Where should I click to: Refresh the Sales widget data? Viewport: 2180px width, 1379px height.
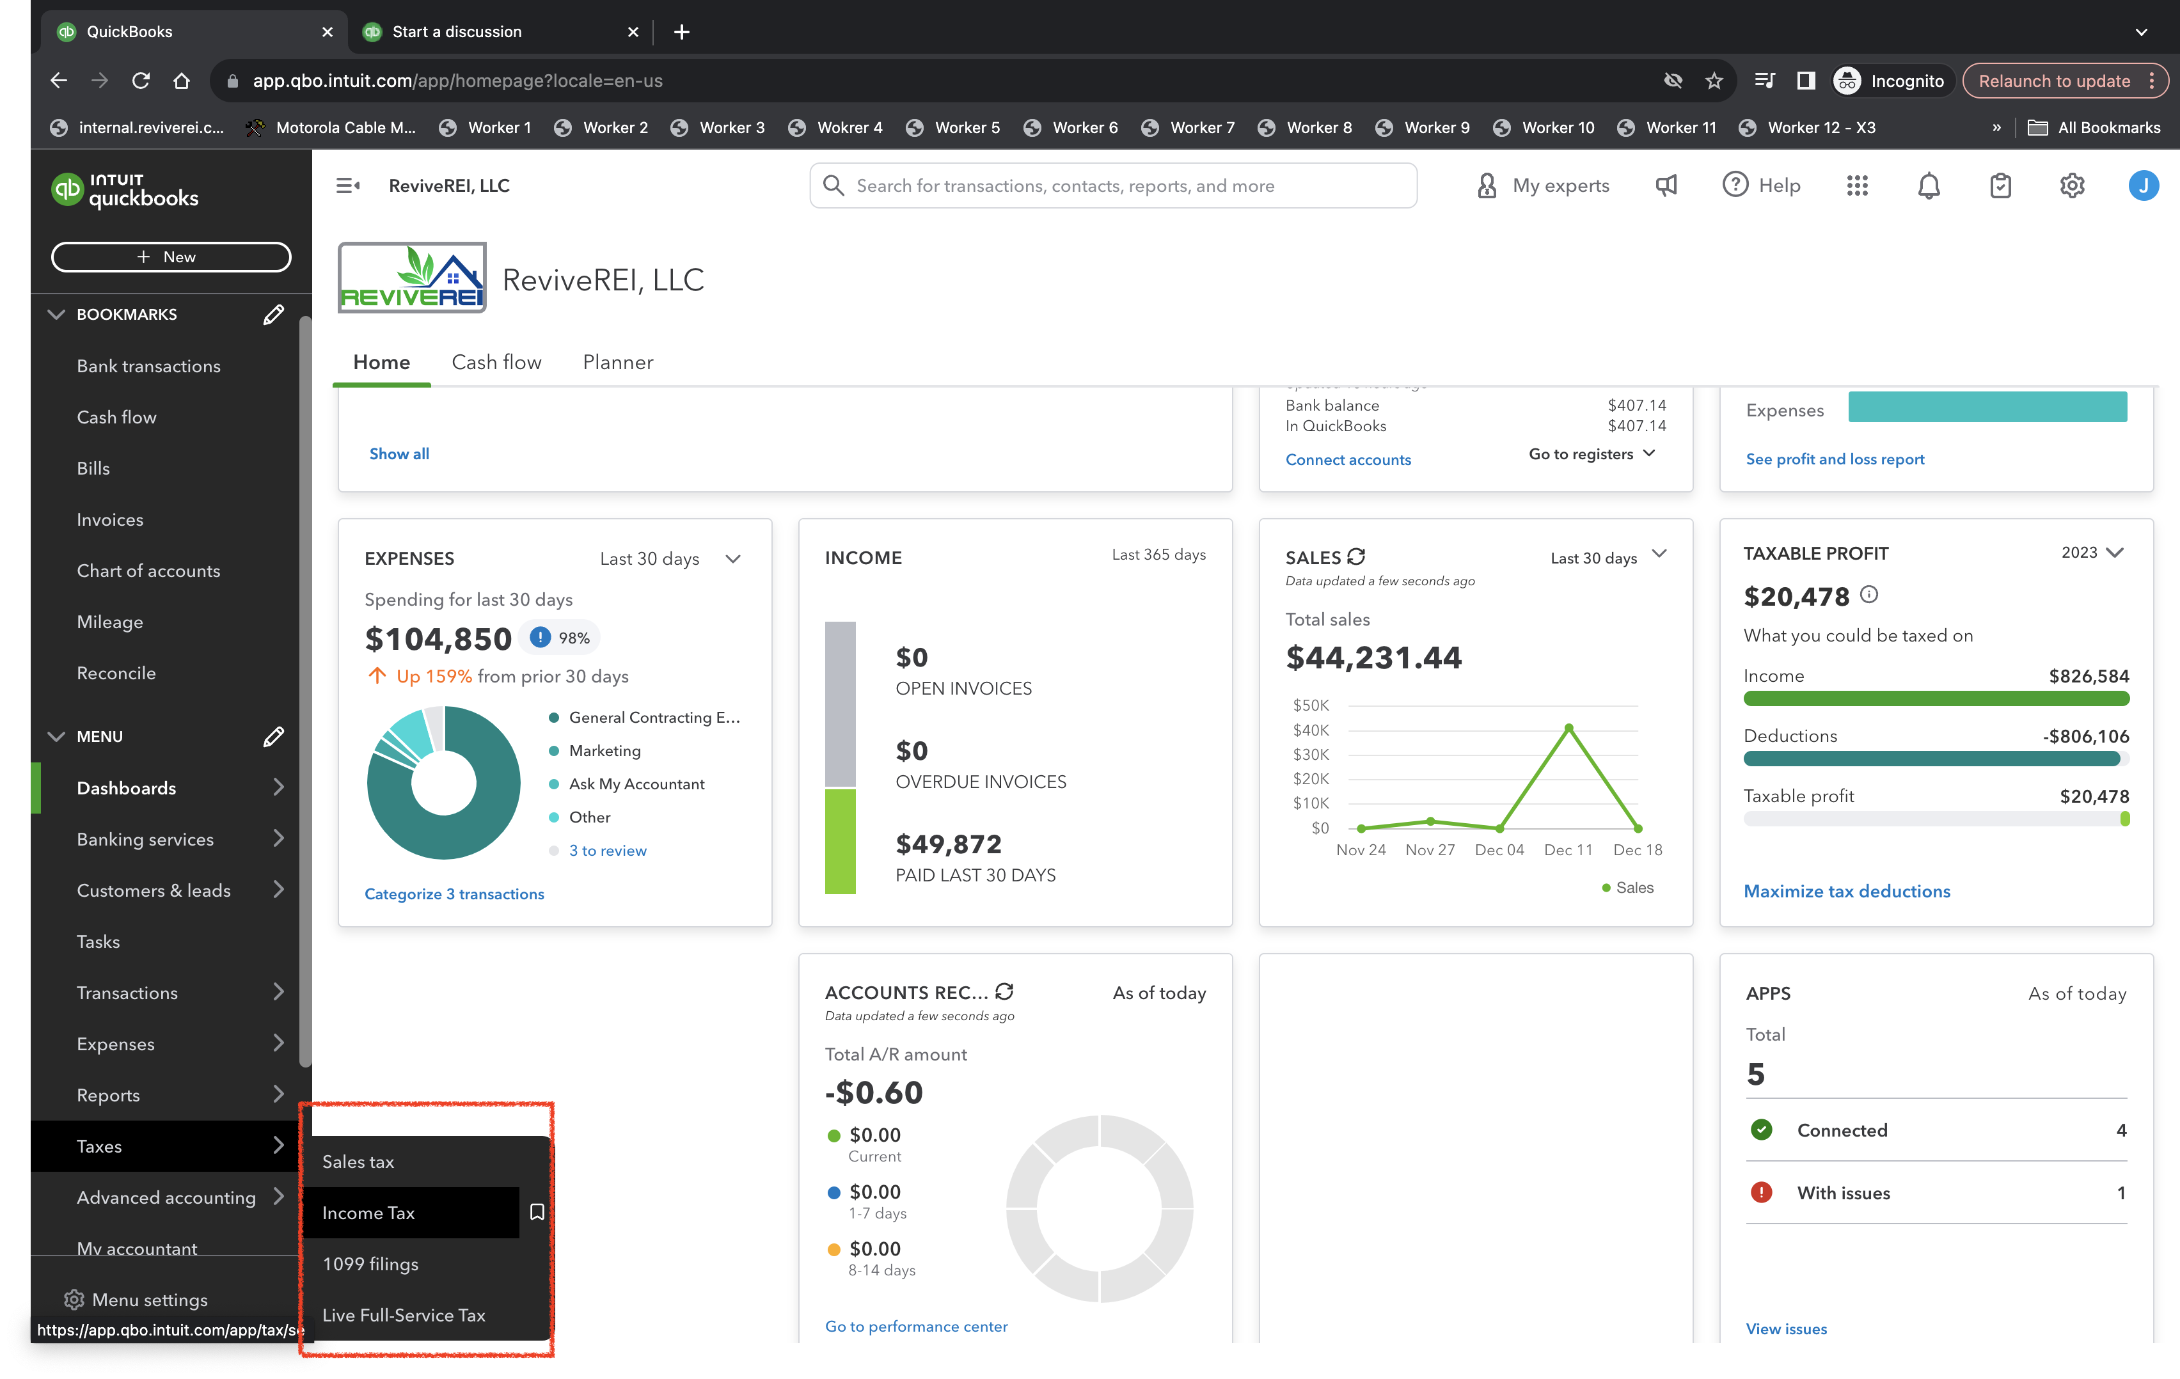1356,557
